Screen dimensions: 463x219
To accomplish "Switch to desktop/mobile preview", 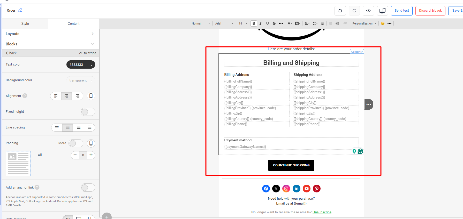I will 382,11.
